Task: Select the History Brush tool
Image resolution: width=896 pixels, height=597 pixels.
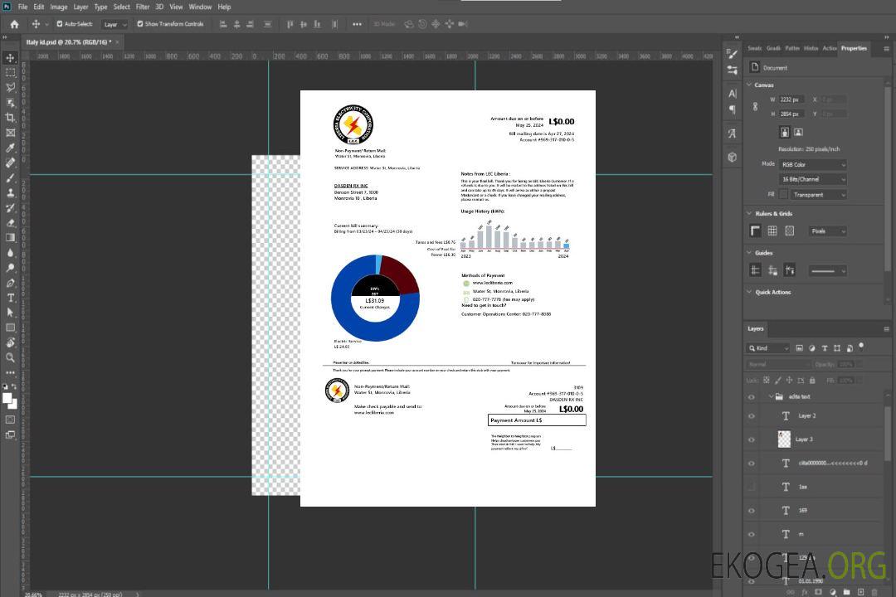Action: [10, 207]
